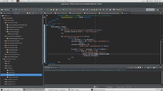Expand the com.chunsik.service package
Image resolution: width=163 pixels, height=91 pixels.
point(5,57)
